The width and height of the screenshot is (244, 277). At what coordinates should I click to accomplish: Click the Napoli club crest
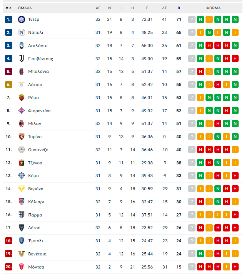click(x=21, y=32)
